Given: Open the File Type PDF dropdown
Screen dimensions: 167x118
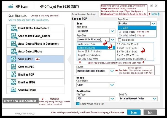Looking at the screenshot, I should 96,99.
